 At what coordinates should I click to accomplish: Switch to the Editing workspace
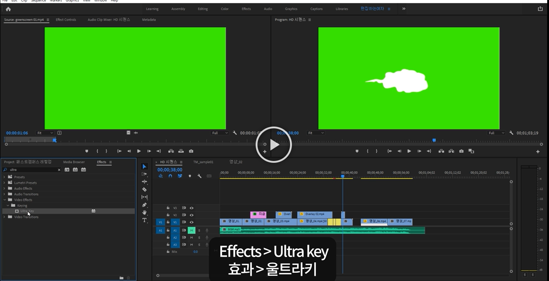point(203,9)
